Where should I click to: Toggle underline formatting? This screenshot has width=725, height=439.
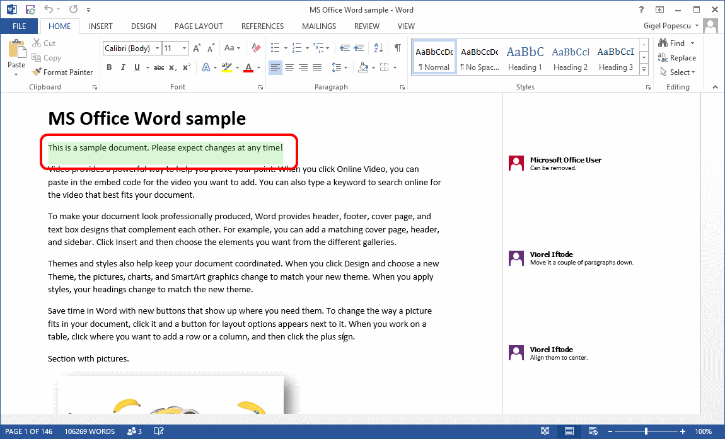(x=137, y=67)
